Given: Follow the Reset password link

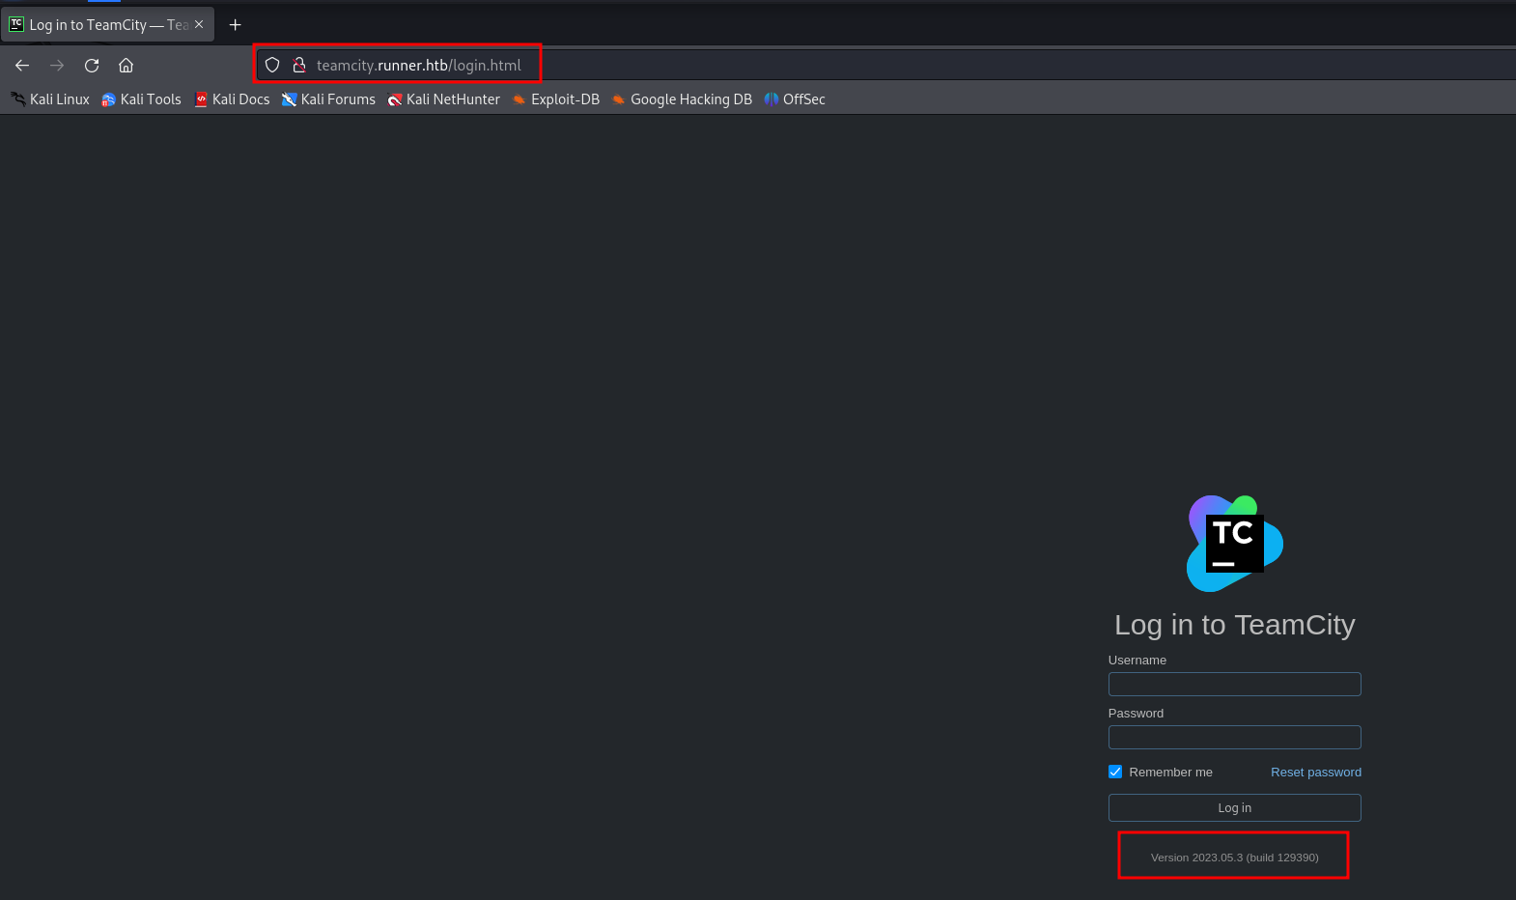Looking at the screenshot, I should (x=1315, y=773).
